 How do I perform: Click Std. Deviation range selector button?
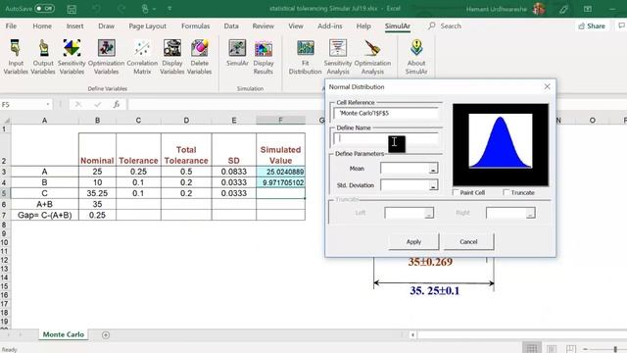click(433, 185)
